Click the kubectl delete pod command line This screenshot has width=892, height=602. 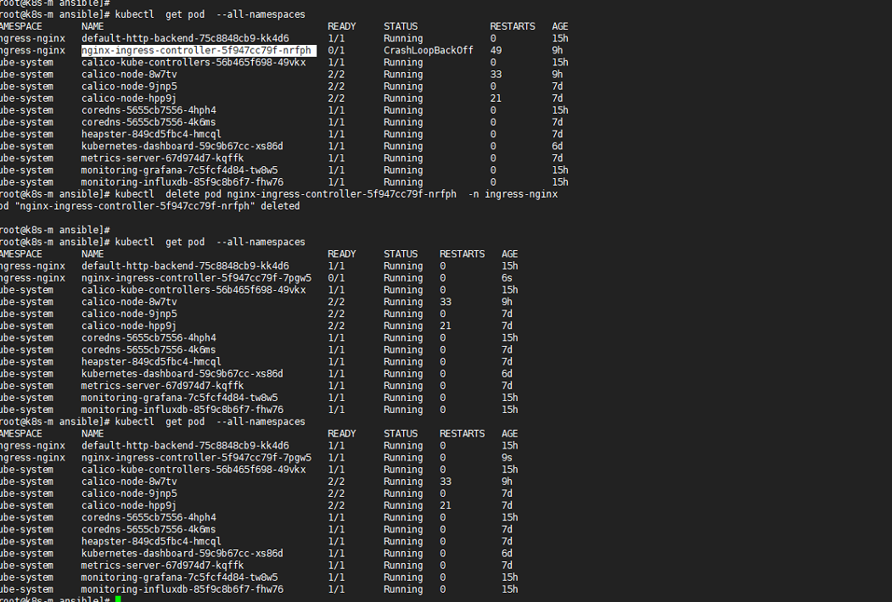click(x=335, y=194)
